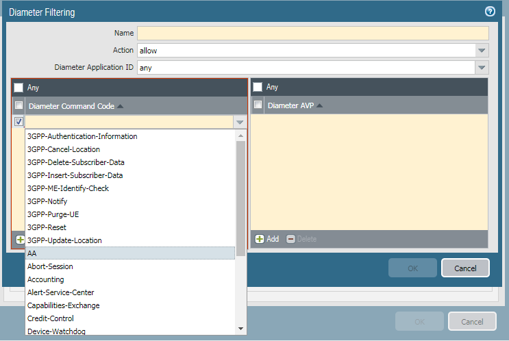Select 3GPP-Update-Location from the list
Image resolution: width=509 pixels, height=341 pixels.
pyautogui.click(x=64, y=240)
